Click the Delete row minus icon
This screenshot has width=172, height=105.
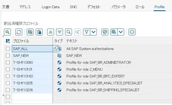132,32
